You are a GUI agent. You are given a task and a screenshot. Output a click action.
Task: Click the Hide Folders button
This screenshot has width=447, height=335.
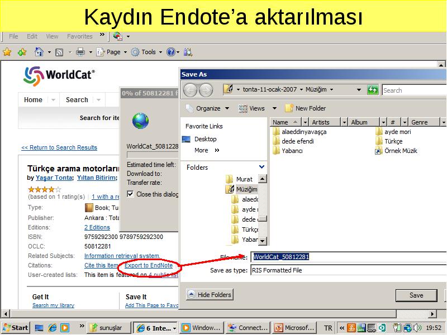(210, 295)
